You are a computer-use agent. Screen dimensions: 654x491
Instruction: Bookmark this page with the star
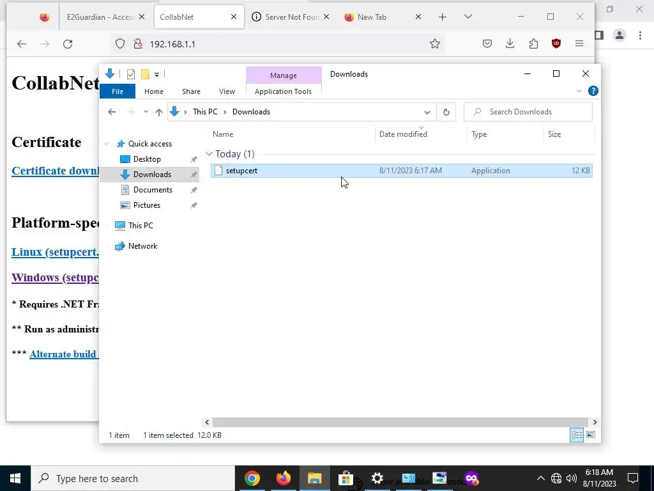point(434,44)
